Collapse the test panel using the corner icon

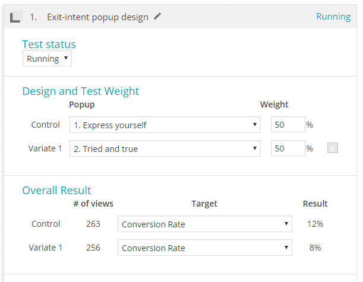(x=16, y=17)
